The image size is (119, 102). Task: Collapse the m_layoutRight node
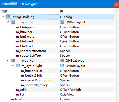click(x=13, y=66)
